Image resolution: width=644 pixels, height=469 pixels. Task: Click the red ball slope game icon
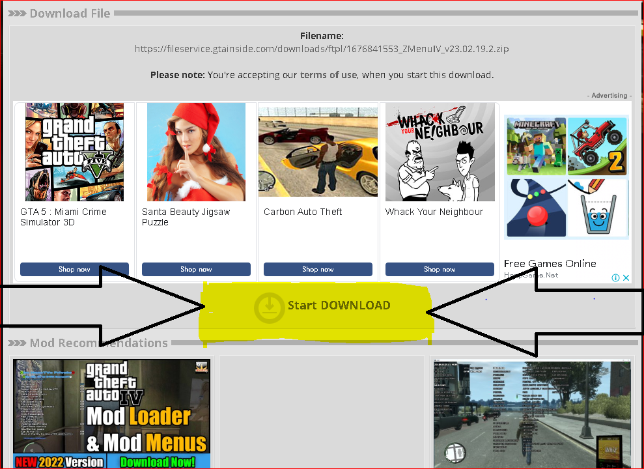[537, 208]
